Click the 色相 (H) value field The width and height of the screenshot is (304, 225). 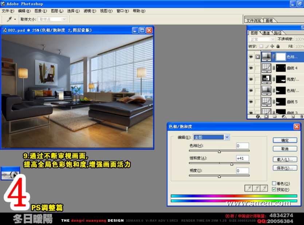pos(242,146)
